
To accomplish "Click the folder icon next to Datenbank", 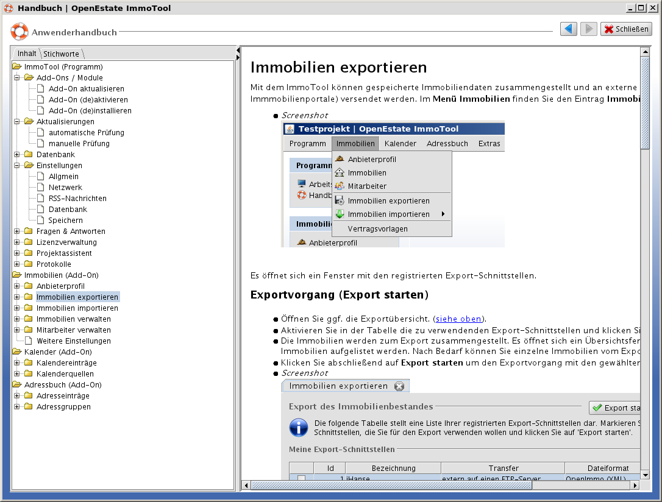I will coord(29,155).
